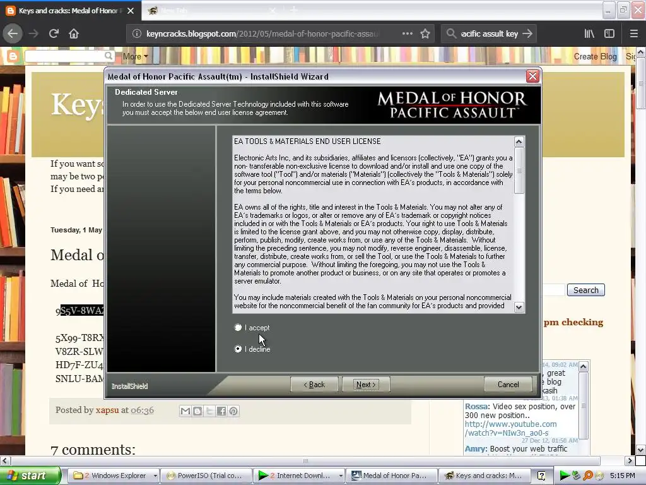This screenshot has height=485, width=646.
Task: Click the Blogger navbar search field
Action: (x=65, y=56)
